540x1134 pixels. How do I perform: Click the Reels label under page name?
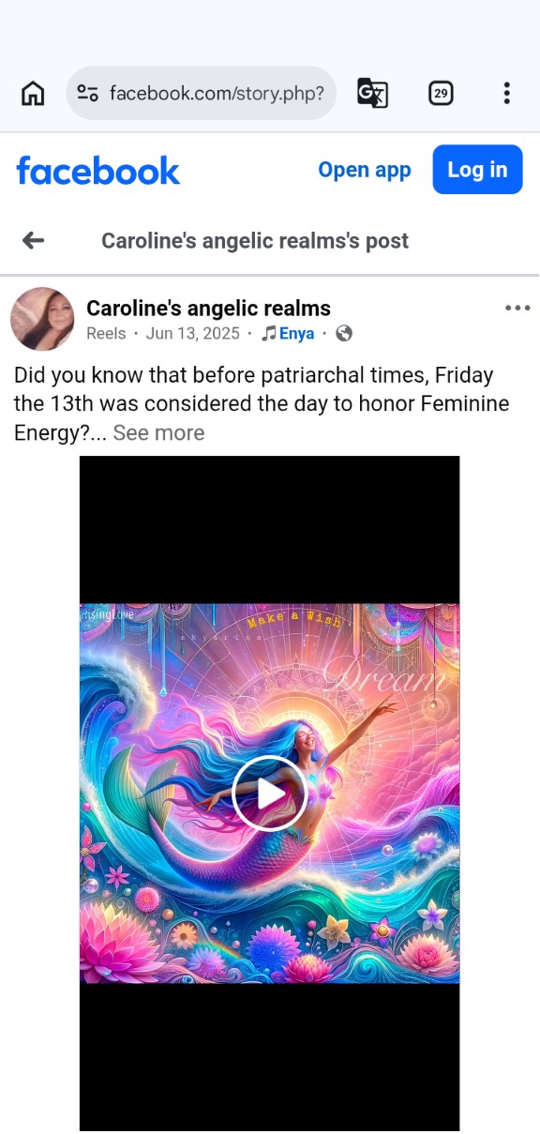pos(106,333)
